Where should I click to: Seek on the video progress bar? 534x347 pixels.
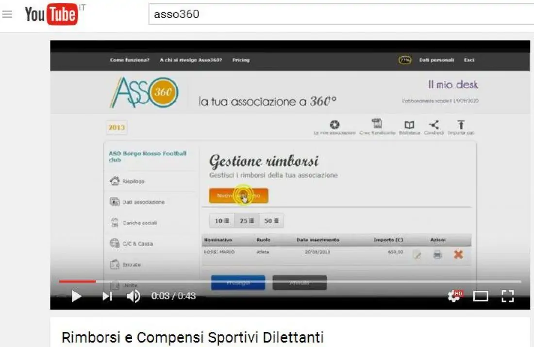290,282
